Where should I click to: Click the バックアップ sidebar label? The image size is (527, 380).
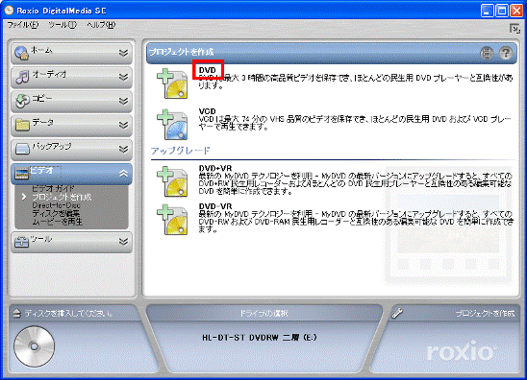click(x=52, y=146)
